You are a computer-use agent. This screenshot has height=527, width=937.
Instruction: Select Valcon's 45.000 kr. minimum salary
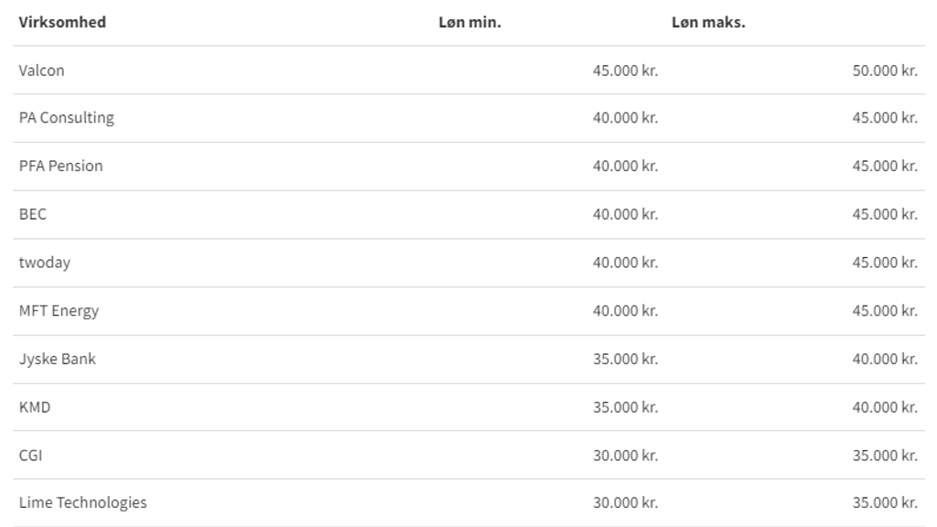(625, 70)
